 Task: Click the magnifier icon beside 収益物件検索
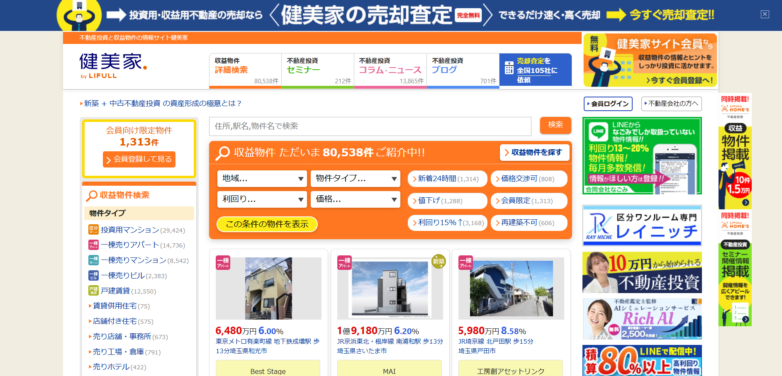pyautogui.click(x=92, y=196)
